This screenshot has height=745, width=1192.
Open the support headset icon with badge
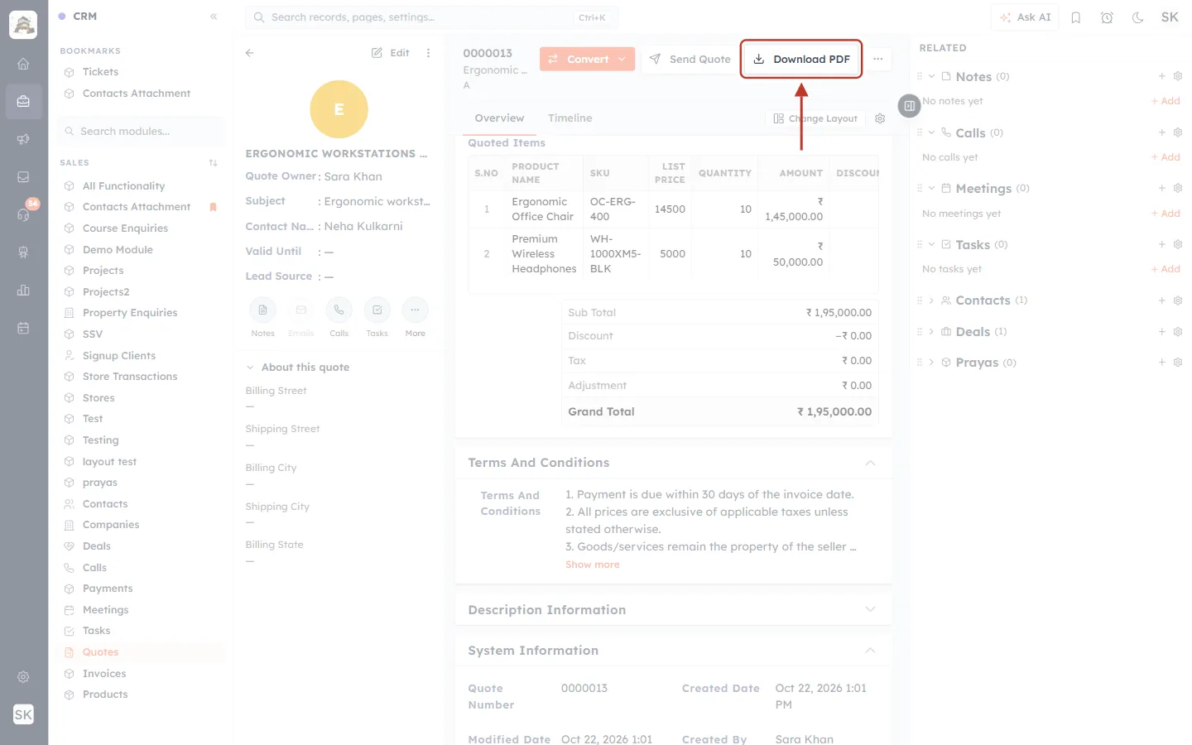(23, 214)
